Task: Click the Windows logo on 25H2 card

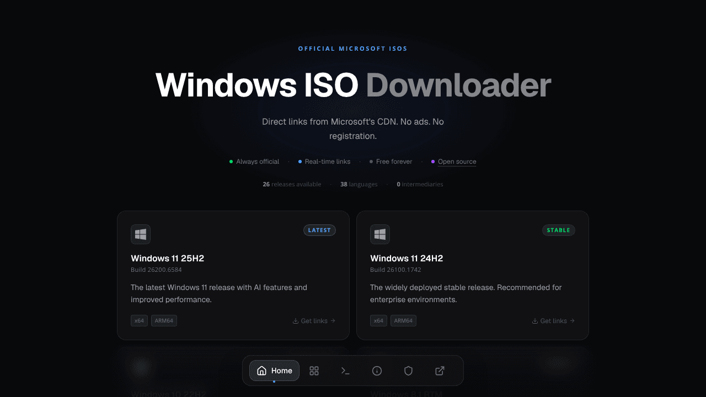Action: point(141,234)
